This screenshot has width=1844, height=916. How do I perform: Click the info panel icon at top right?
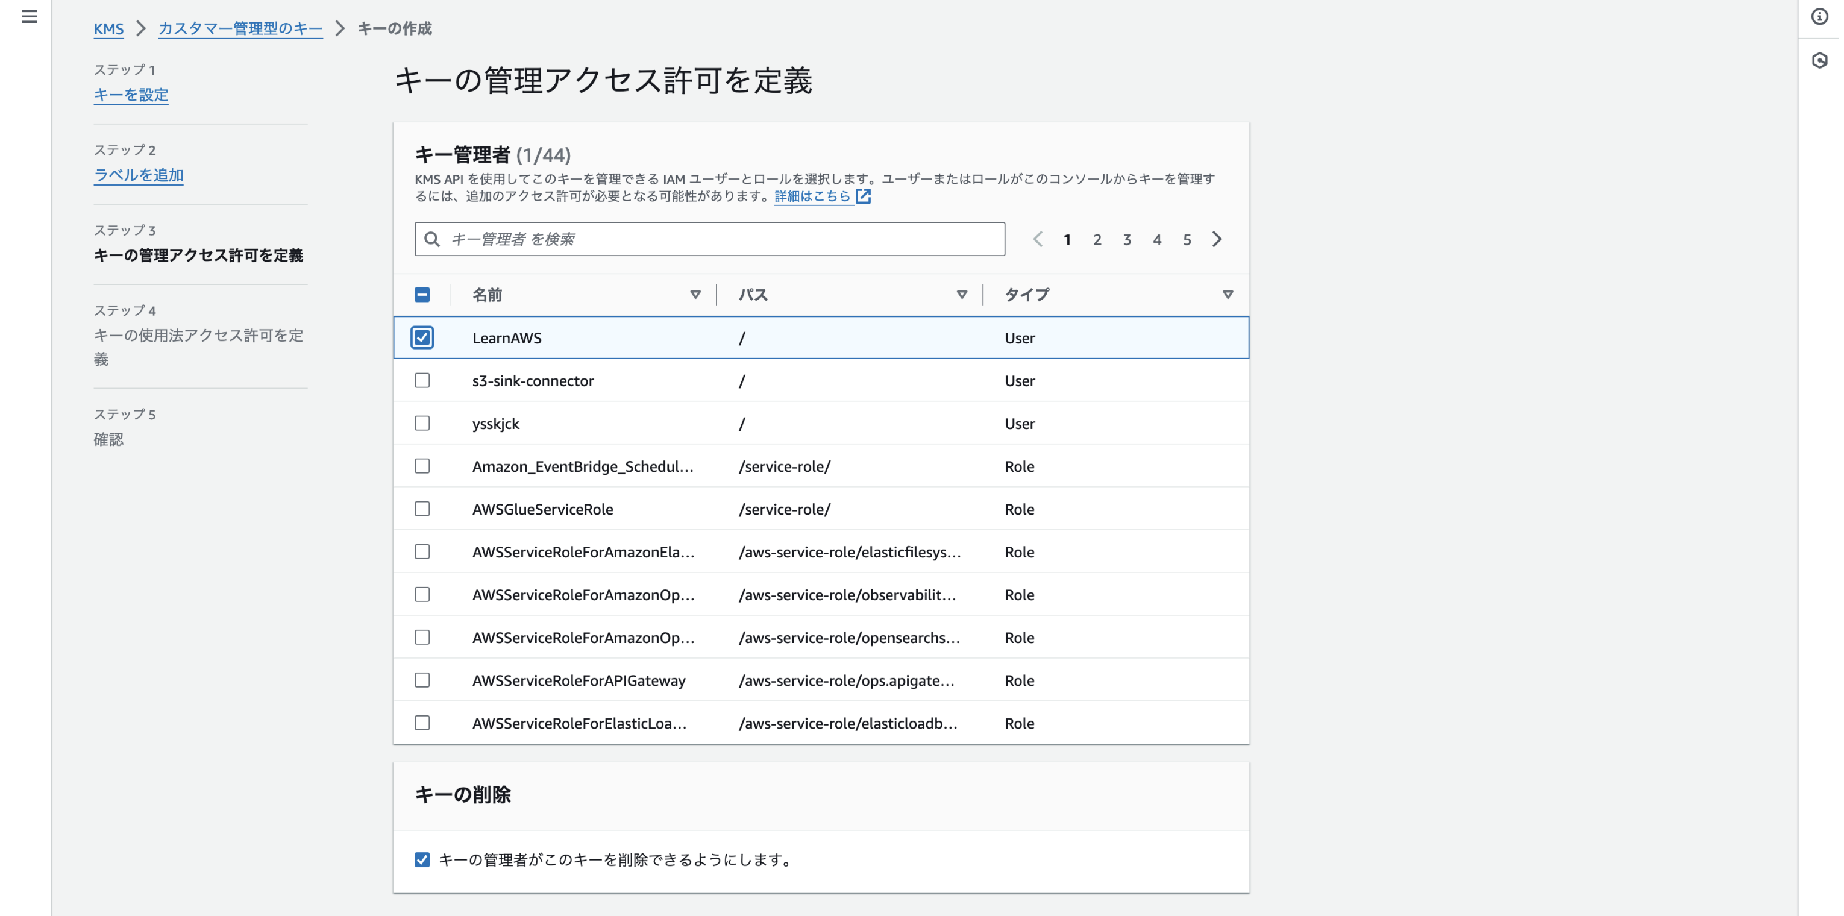tap(1819, 16)
